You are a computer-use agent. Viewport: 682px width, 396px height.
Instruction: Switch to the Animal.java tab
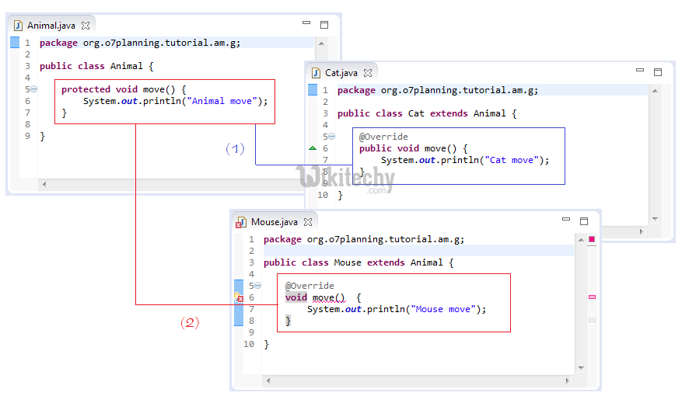click(51, 26)
